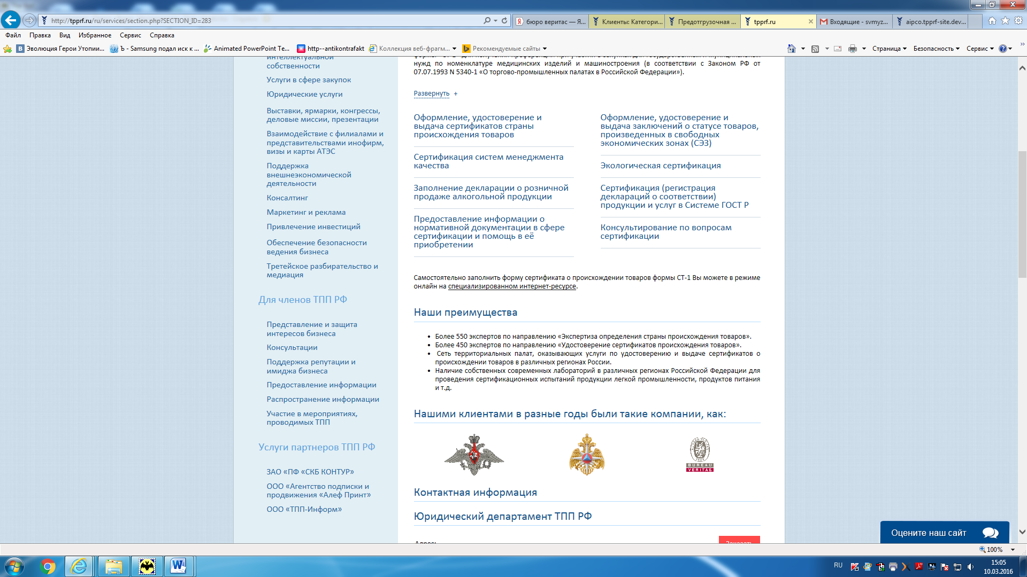Click the Help question mark icon

[x=1003, y=49]
